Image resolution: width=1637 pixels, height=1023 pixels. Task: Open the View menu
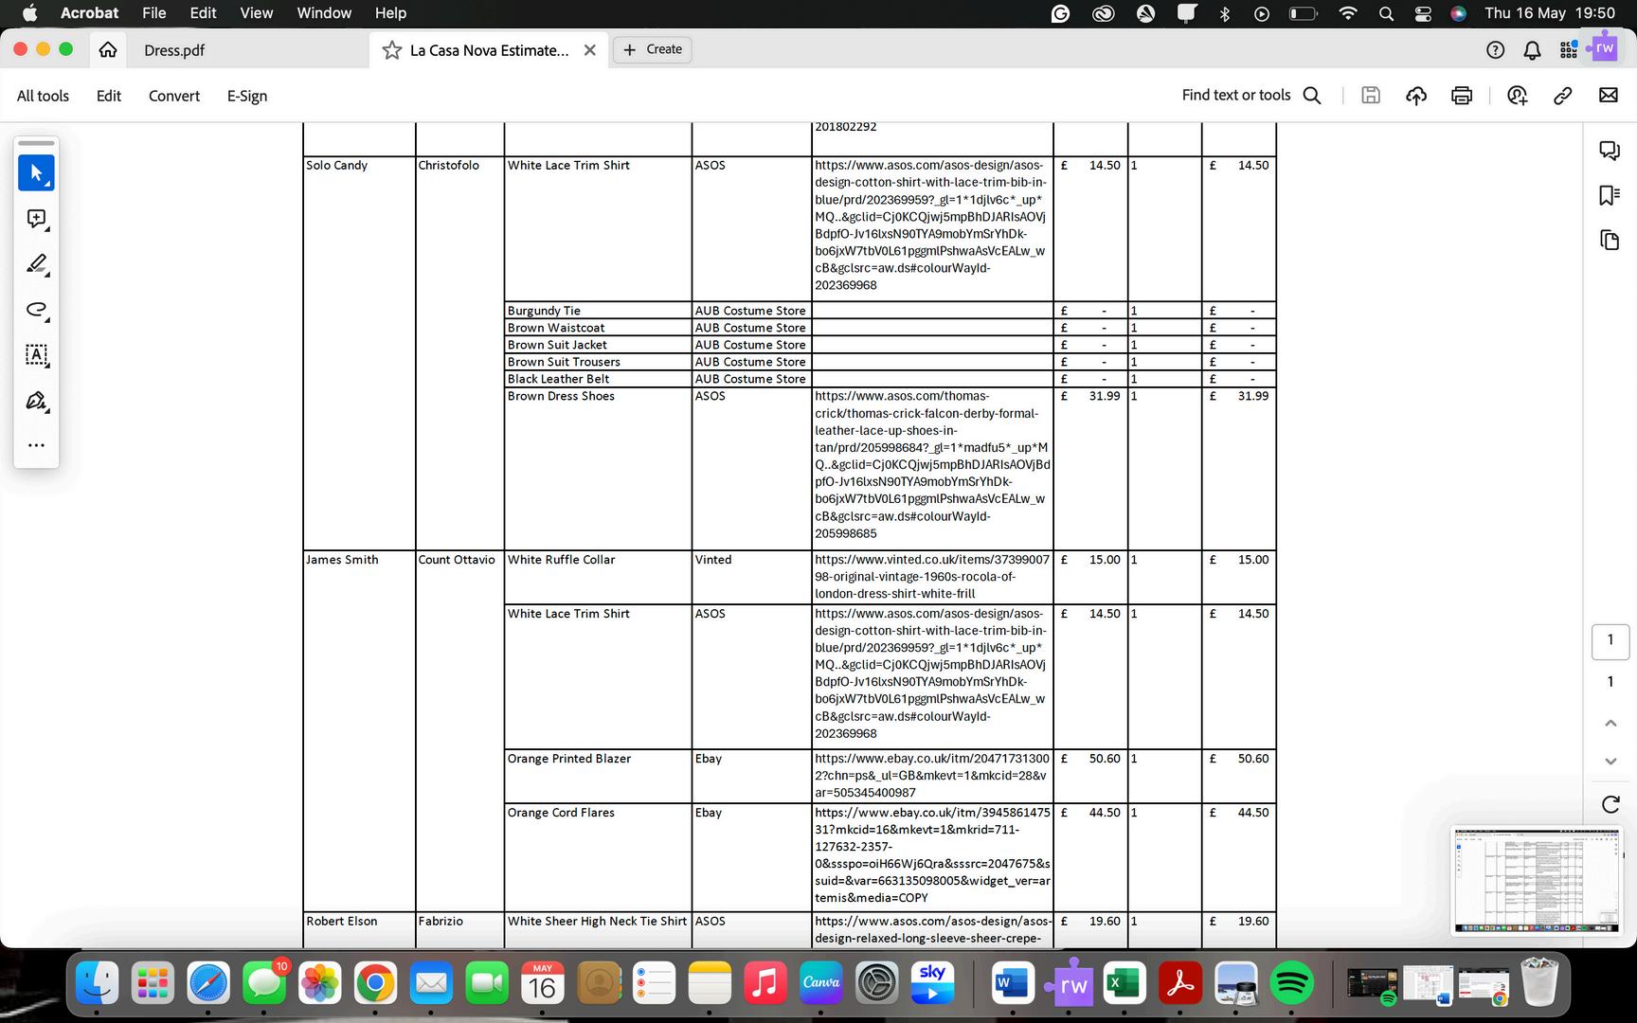pos(256,13)
